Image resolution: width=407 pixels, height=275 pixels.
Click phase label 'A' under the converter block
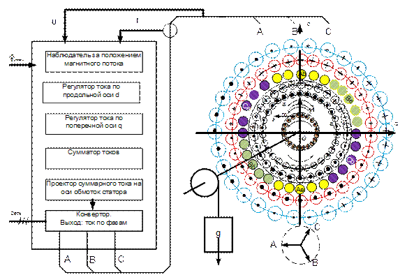tap(67, 259)
